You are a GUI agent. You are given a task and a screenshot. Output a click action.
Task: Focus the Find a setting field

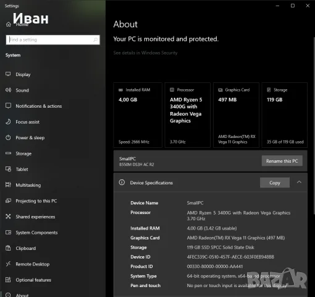point(53,40)
